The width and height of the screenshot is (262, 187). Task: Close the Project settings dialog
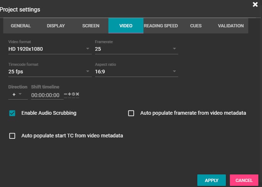point(255,5)
